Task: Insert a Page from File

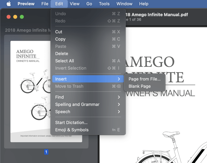Action: click(x=145, y=79)
